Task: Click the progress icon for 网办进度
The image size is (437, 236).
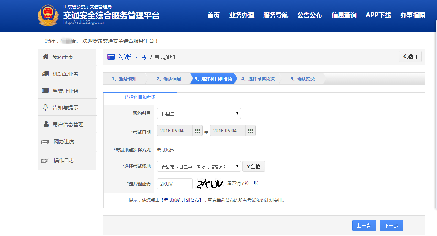Action: (45, 142)
